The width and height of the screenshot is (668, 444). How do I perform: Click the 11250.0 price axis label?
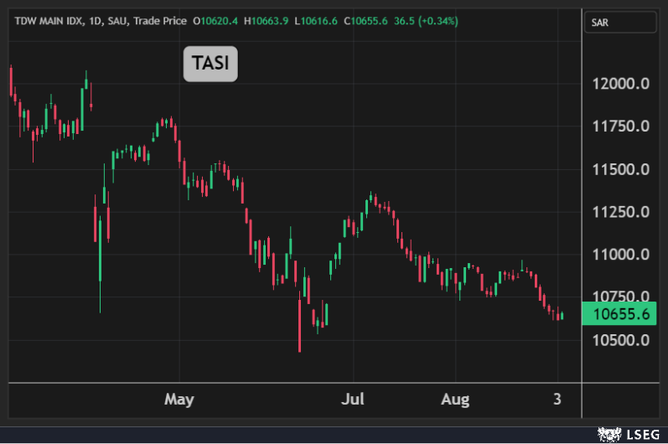tap(620, 212)
